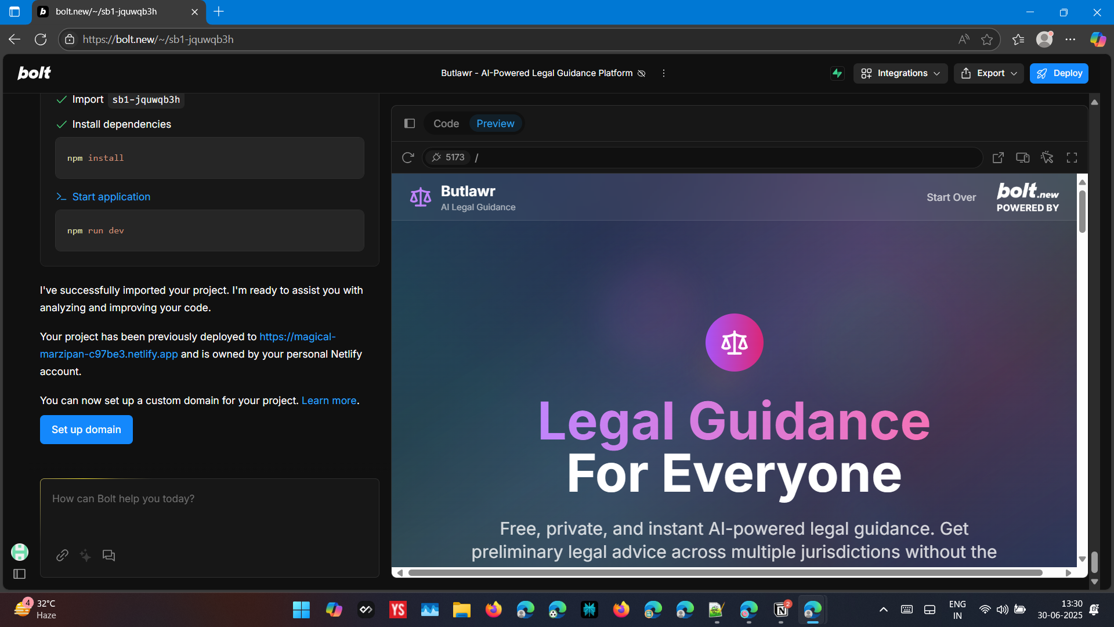This screenshot has width=1114, height=627.
Task: Click the element inspector cursor icon
Action: [x=1047, y=157]
